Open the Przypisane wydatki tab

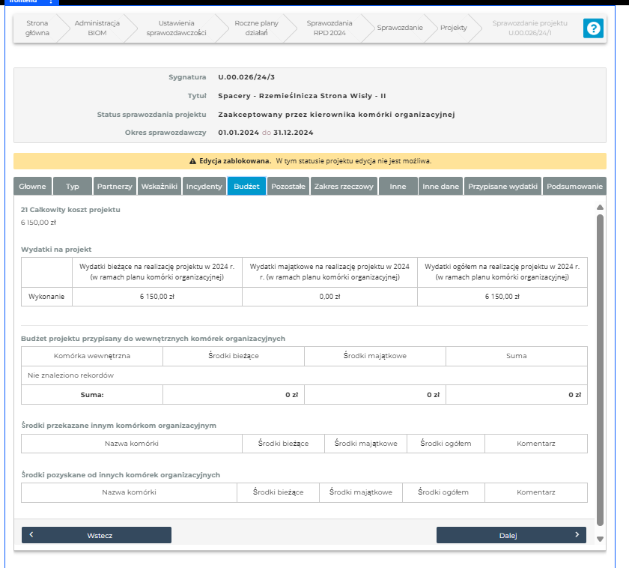pos(502,186)
